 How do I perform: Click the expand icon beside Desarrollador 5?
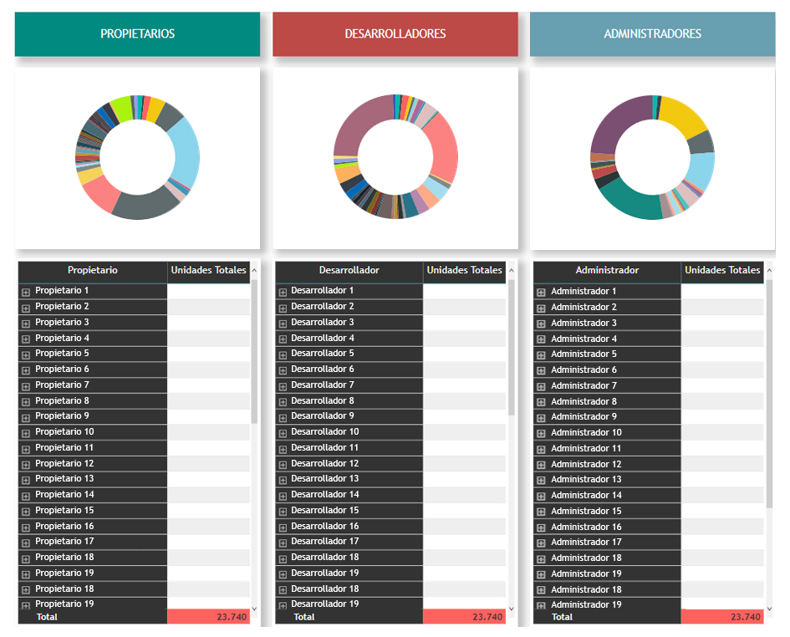pos(283,354)
